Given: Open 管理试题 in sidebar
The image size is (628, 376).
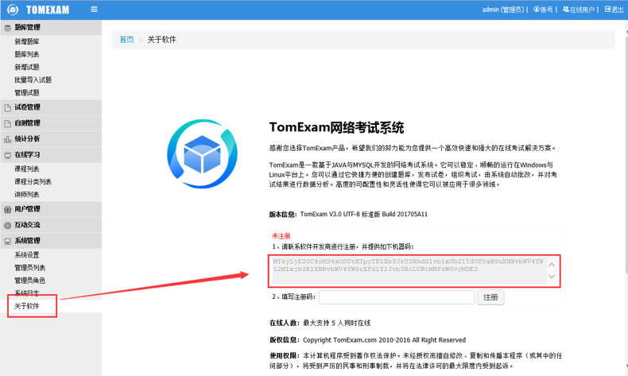Looking at the screenshot, I should point(27,93).
